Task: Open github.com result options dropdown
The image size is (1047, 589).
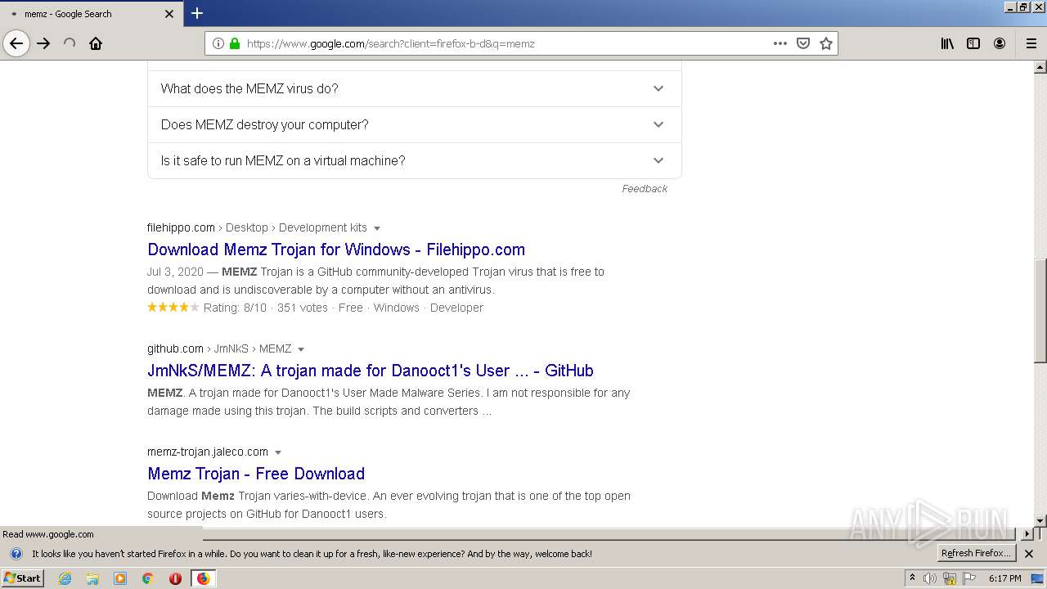Action: [x=301, y=349]
